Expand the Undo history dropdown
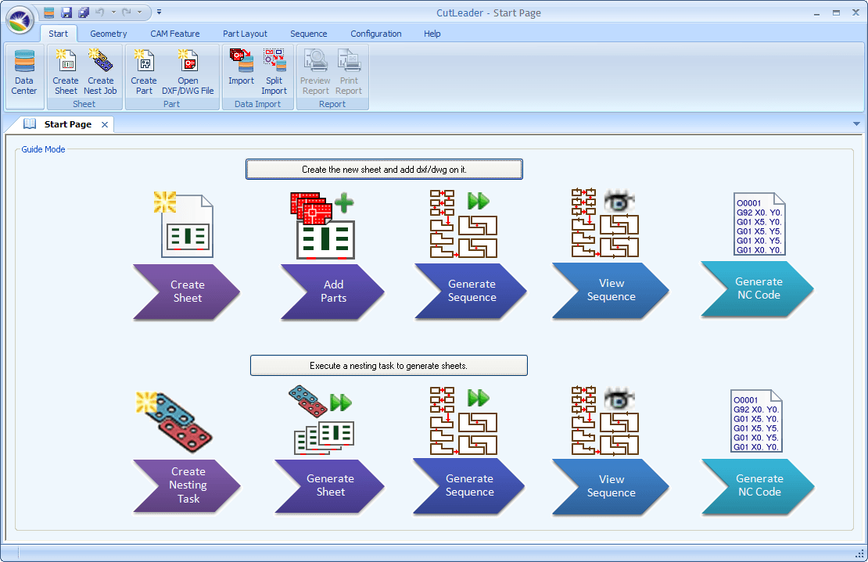868x562 pixels. 114,12
